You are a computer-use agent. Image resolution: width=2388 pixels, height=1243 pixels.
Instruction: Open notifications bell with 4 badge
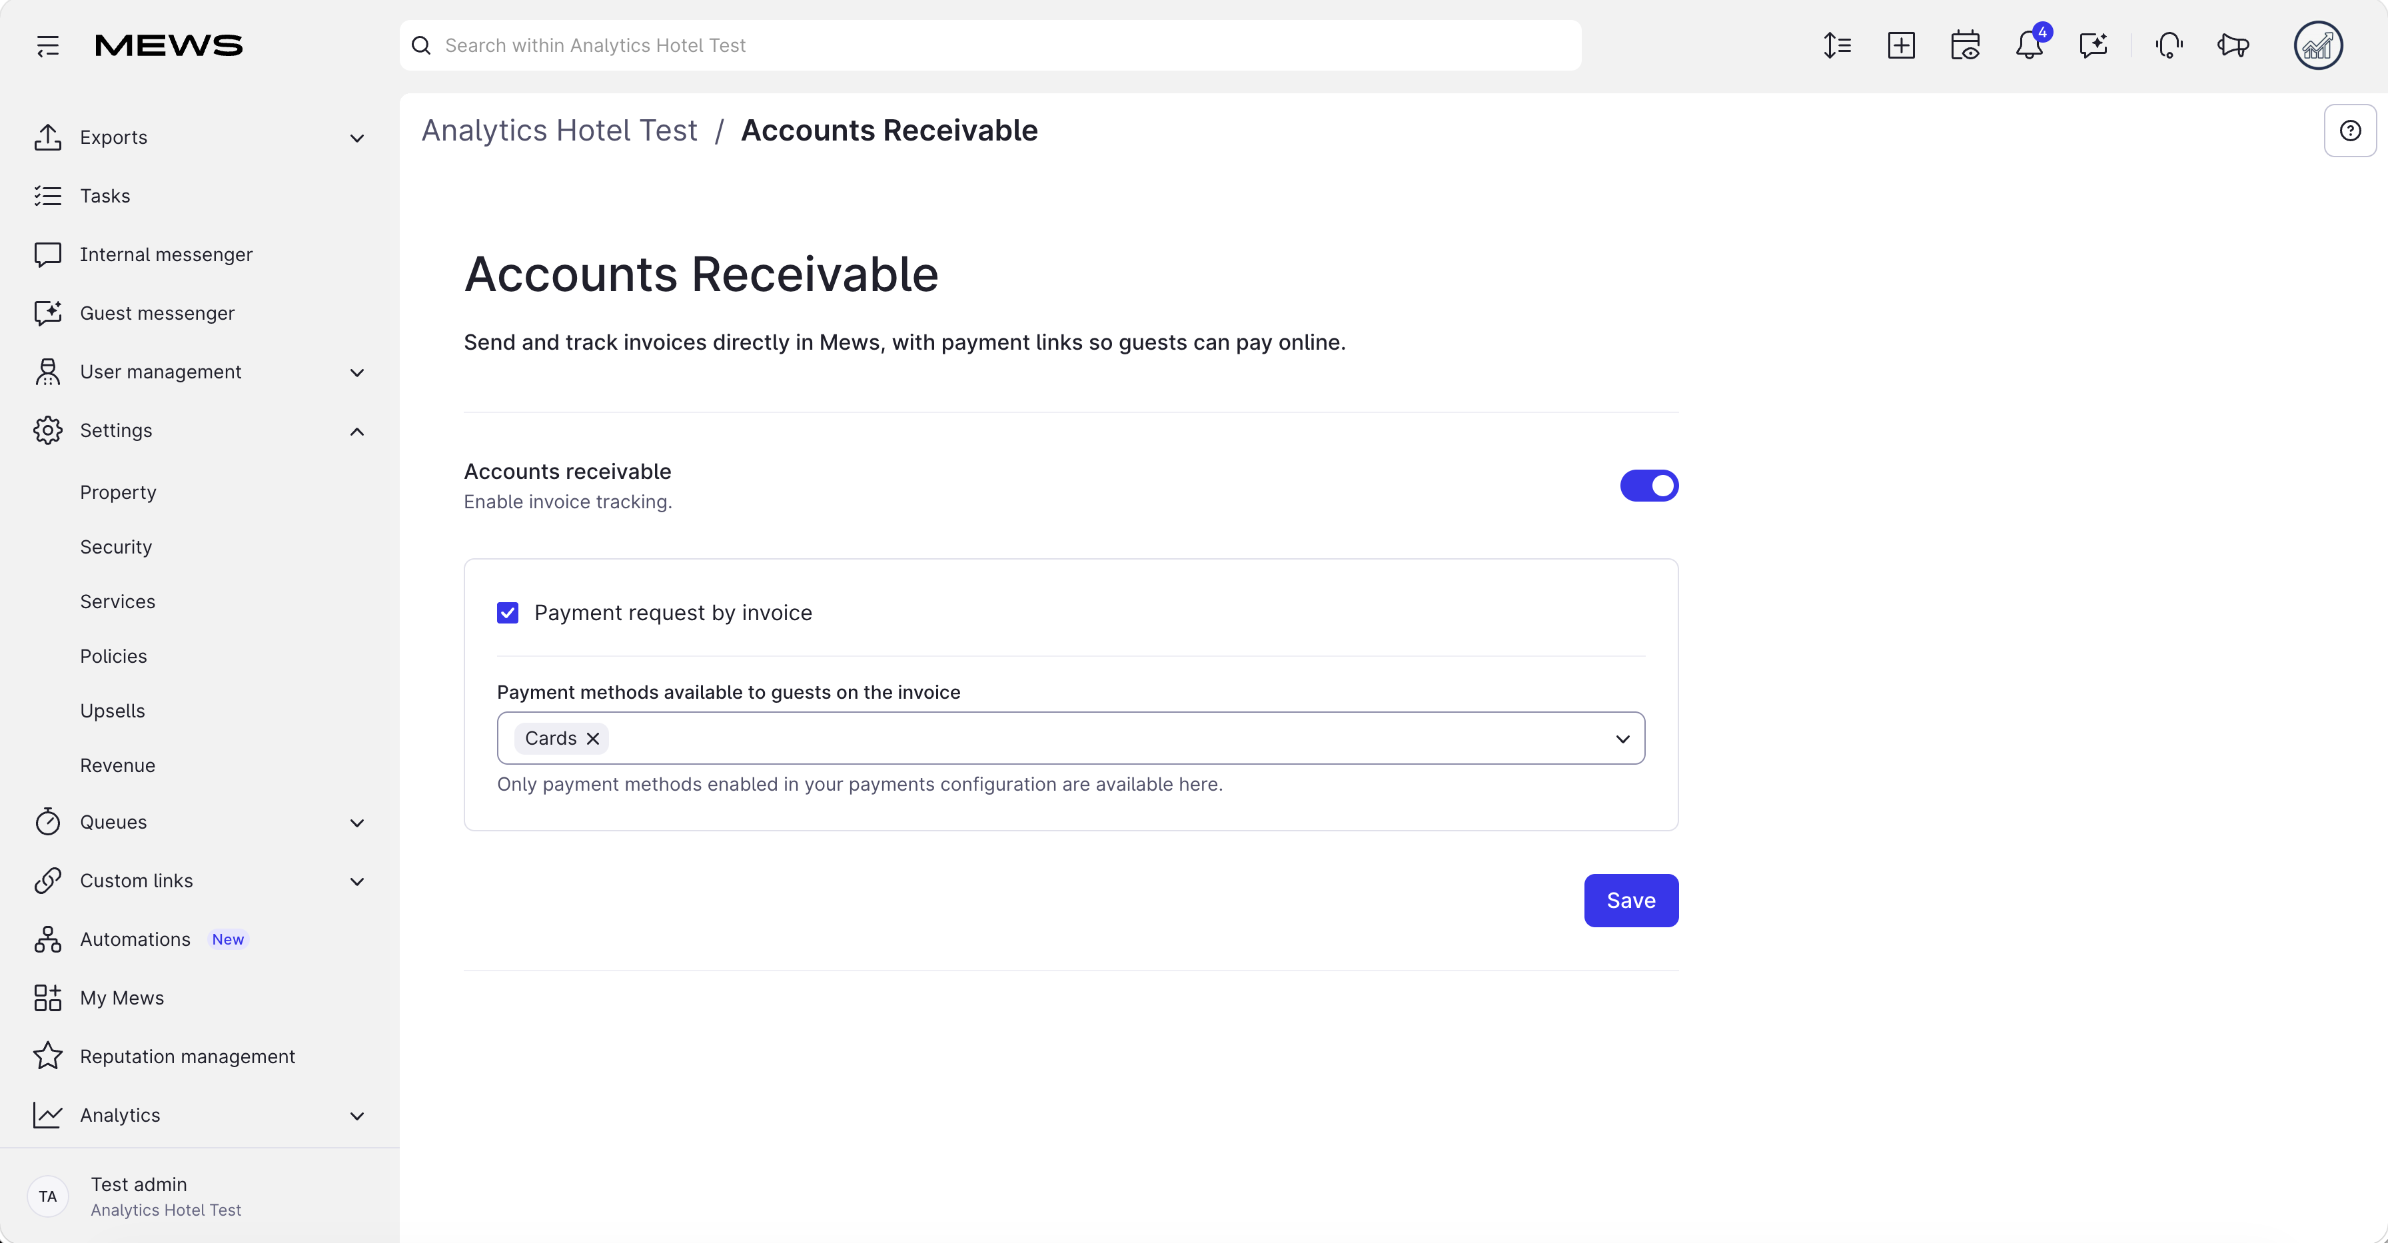pyautogui.click(x=2030, y=43)
